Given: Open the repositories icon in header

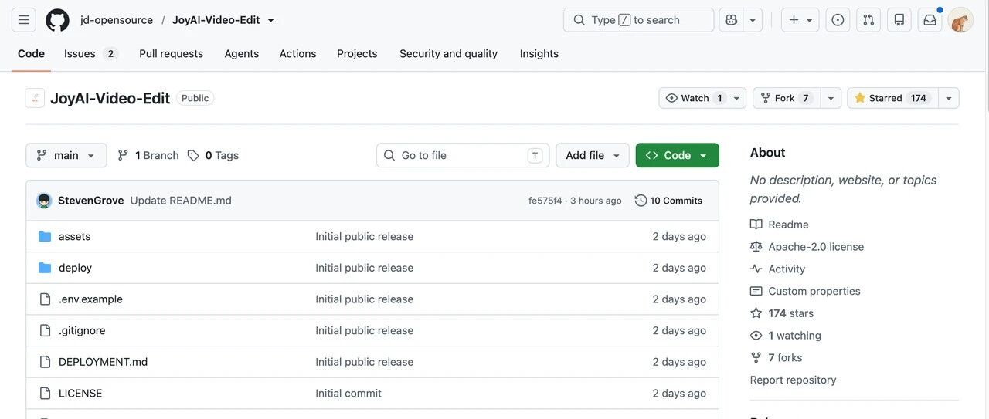Looking at the screenshot, I should click(x=899, y=20).
